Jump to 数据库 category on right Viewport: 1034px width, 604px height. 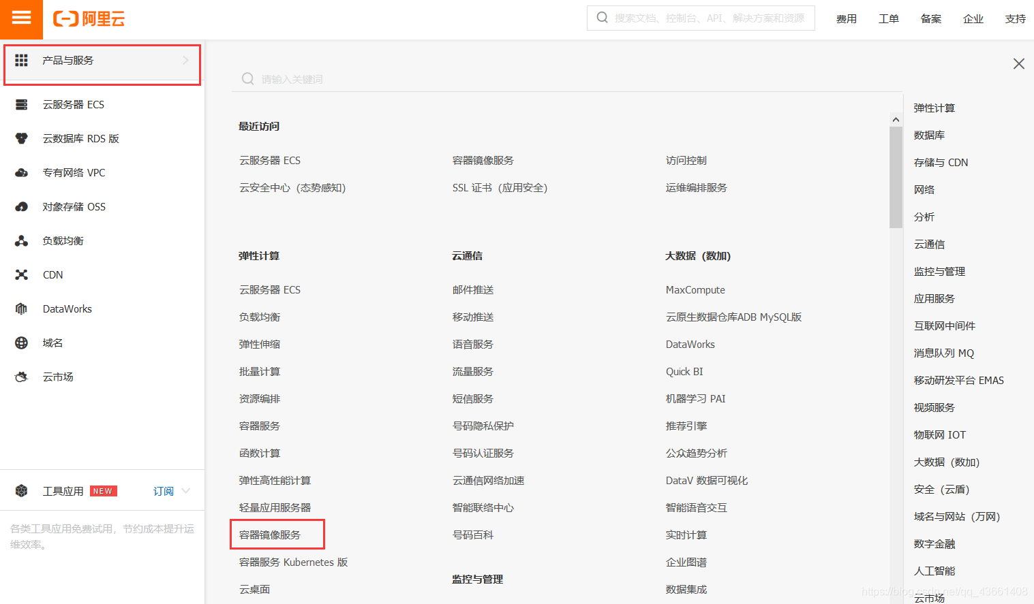(x=929, y=135)
